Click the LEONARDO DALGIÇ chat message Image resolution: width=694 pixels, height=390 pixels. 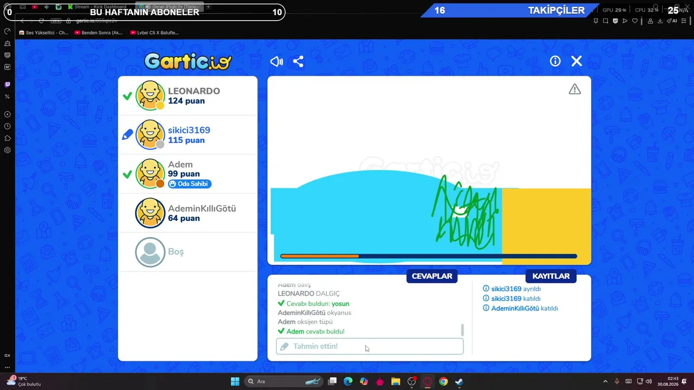click(x=309, y=294)
